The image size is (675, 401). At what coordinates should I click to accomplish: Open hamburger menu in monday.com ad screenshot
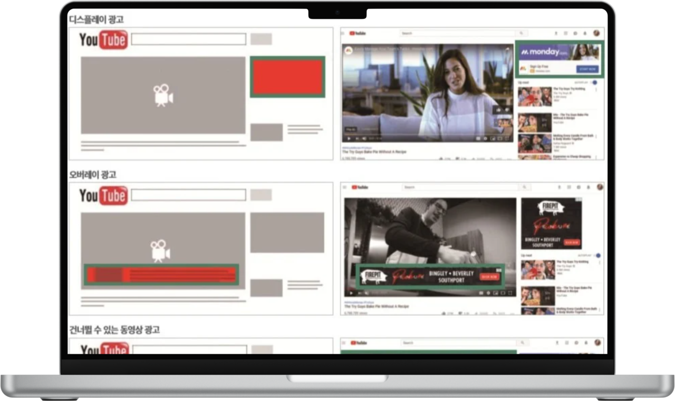(x=343, y=33)
